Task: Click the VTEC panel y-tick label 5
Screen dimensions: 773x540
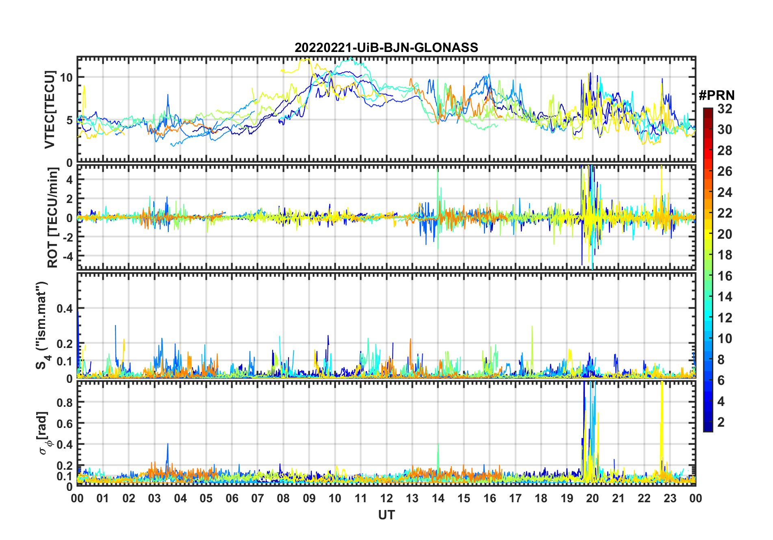Action: (x=69, y=120)
